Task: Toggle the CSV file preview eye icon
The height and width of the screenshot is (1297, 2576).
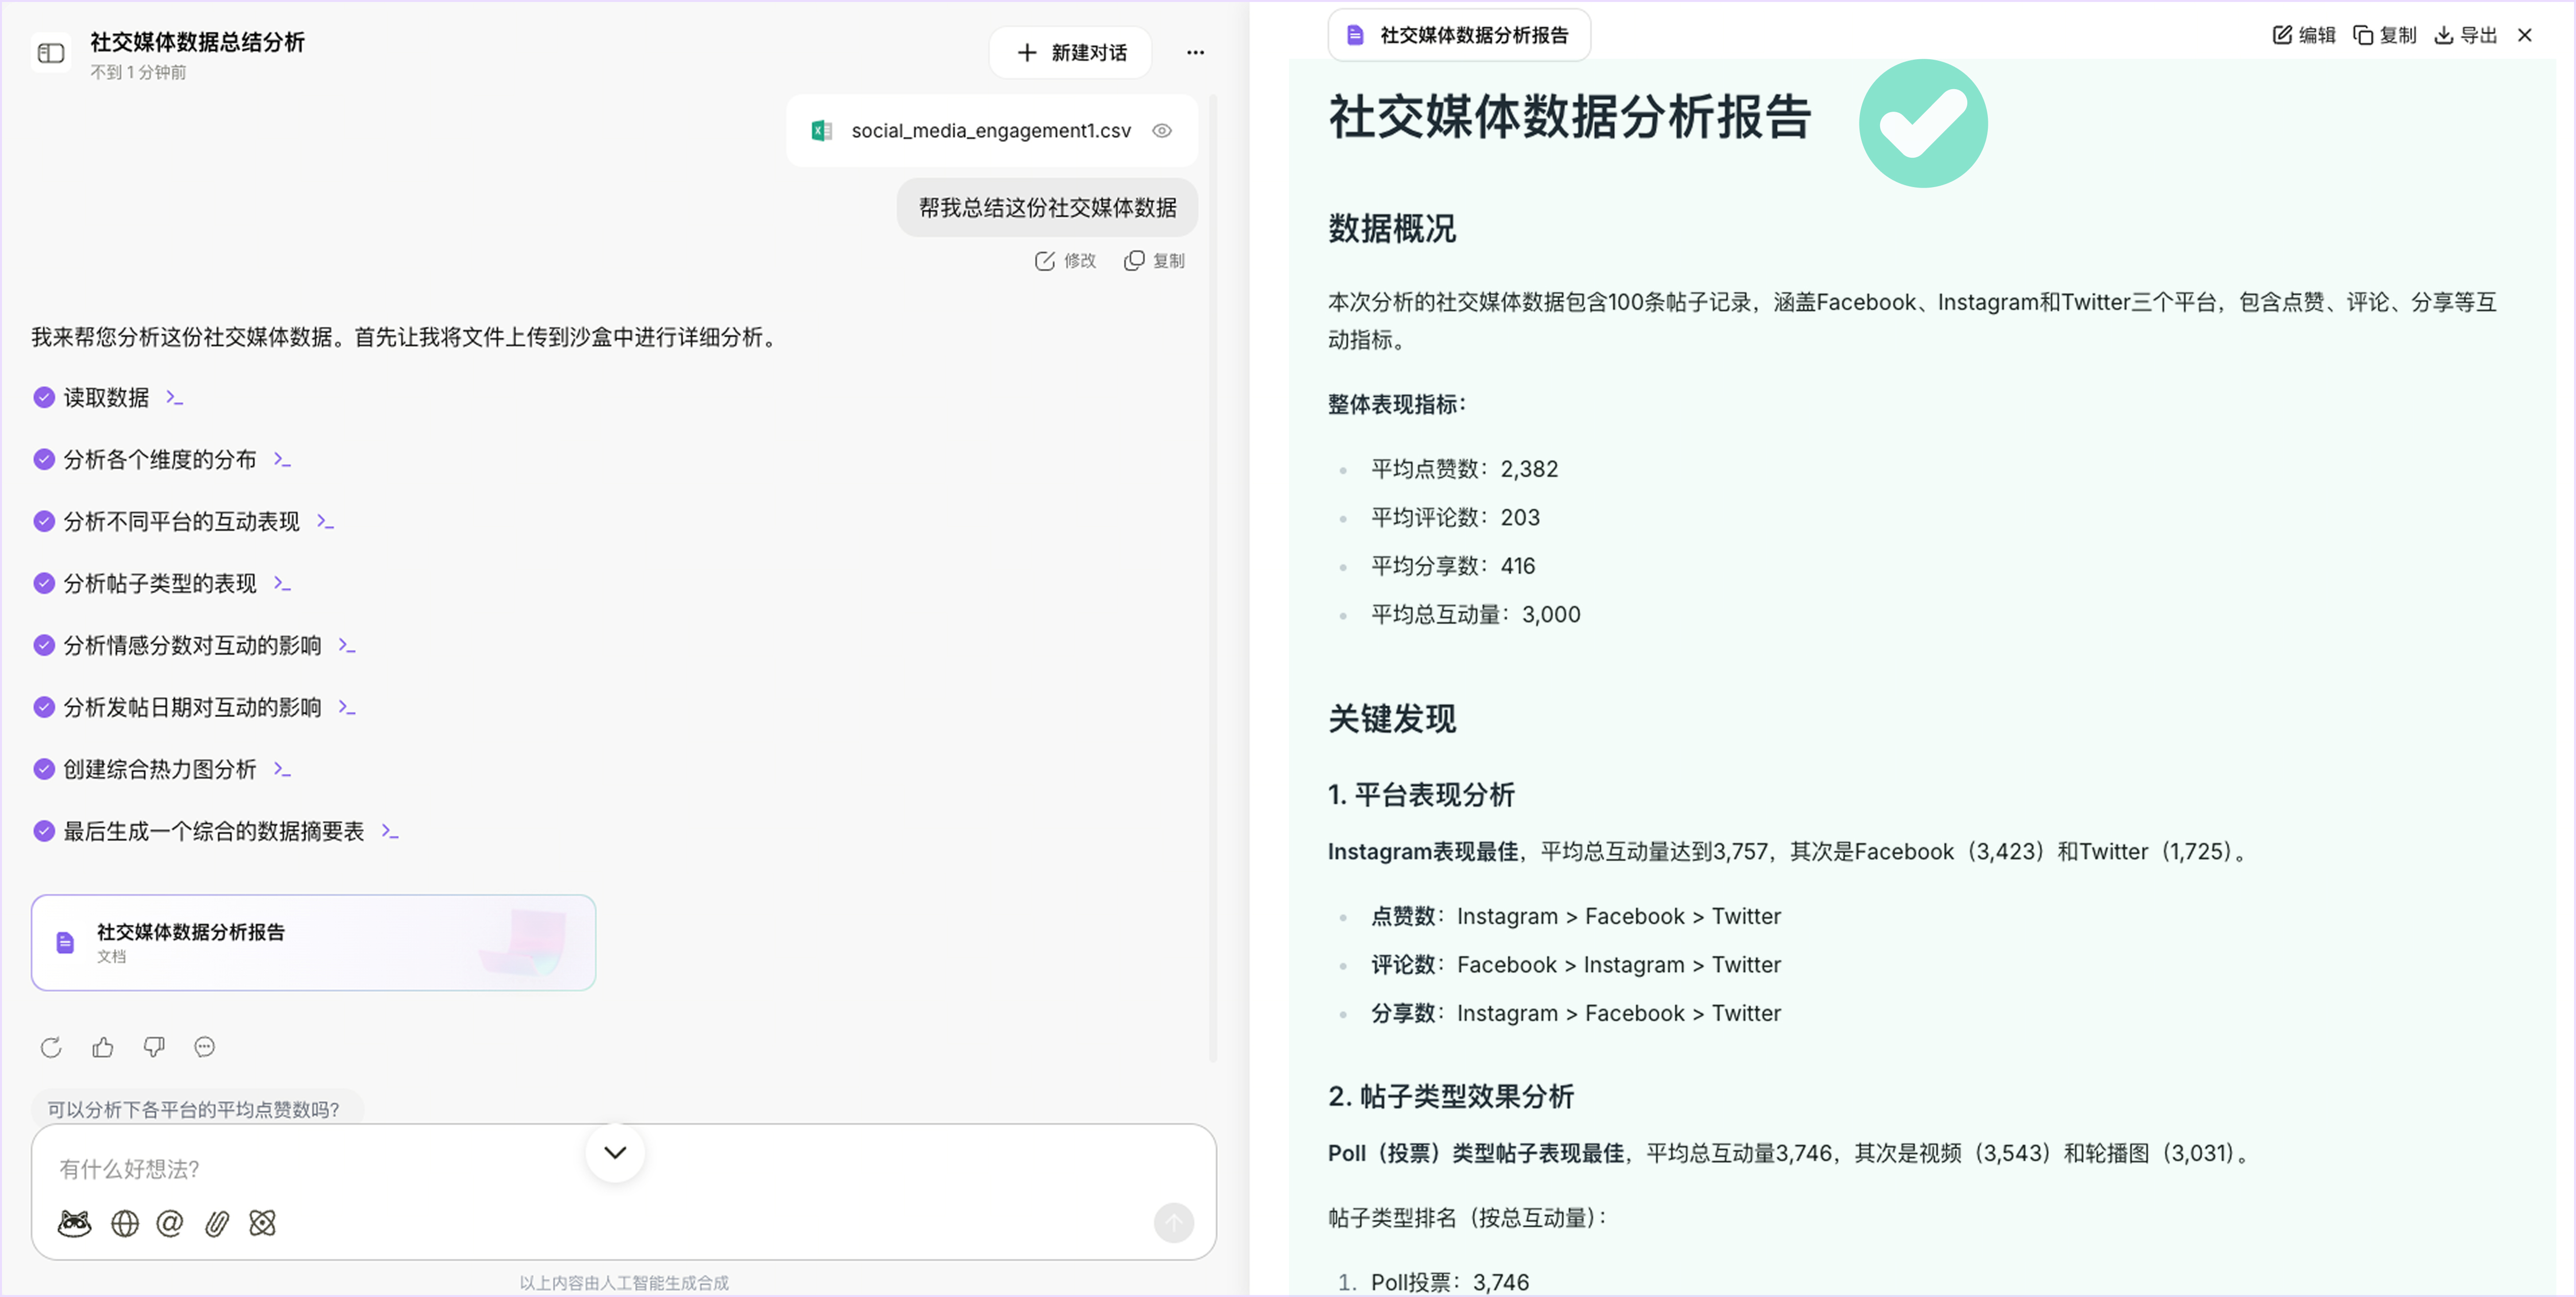Action: coord(1162,131)
